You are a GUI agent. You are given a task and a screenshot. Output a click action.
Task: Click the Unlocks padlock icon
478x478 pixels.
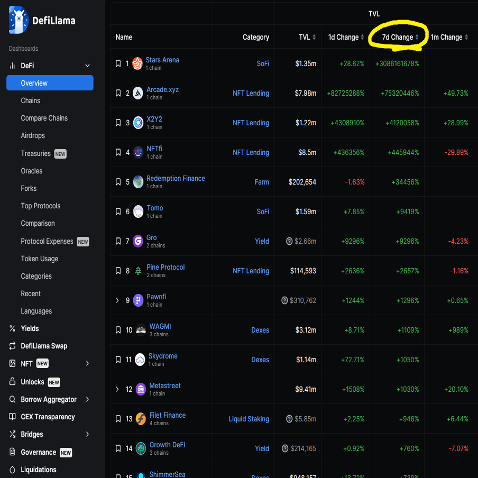pyautogui.click(x=12, y=381)
